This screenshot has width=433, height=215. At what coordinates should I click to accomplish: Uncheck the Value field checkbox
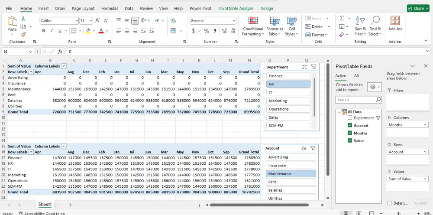click(x=350, y=141)
